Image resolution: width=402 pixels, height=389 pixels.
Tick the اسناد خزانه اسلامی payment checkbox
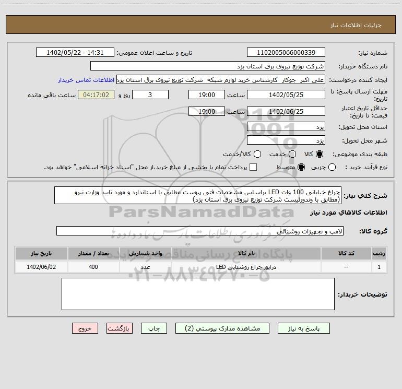[253, 167]
